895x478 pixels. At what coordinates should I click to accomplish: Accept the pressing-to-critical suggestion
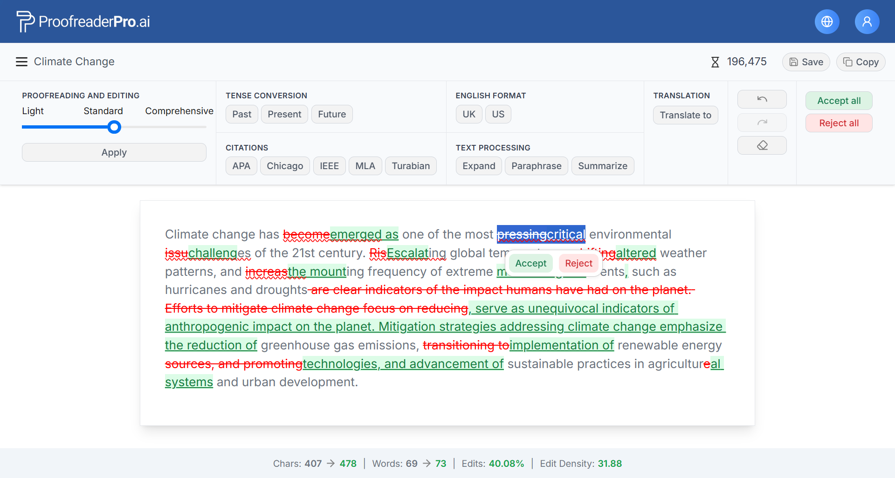[x=530, y=263]
